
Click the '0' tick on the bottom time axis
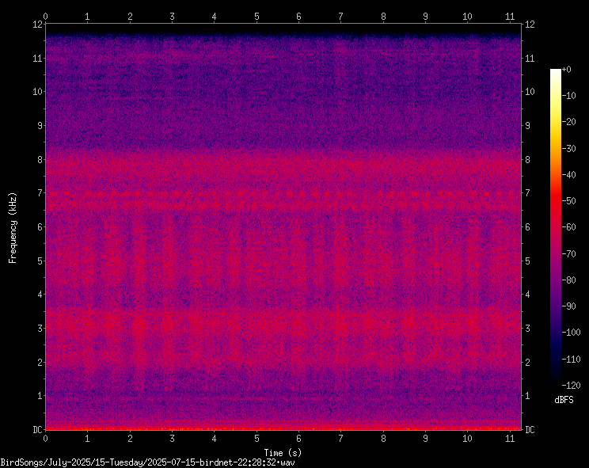pyautogui.click(x=45, y=439)
